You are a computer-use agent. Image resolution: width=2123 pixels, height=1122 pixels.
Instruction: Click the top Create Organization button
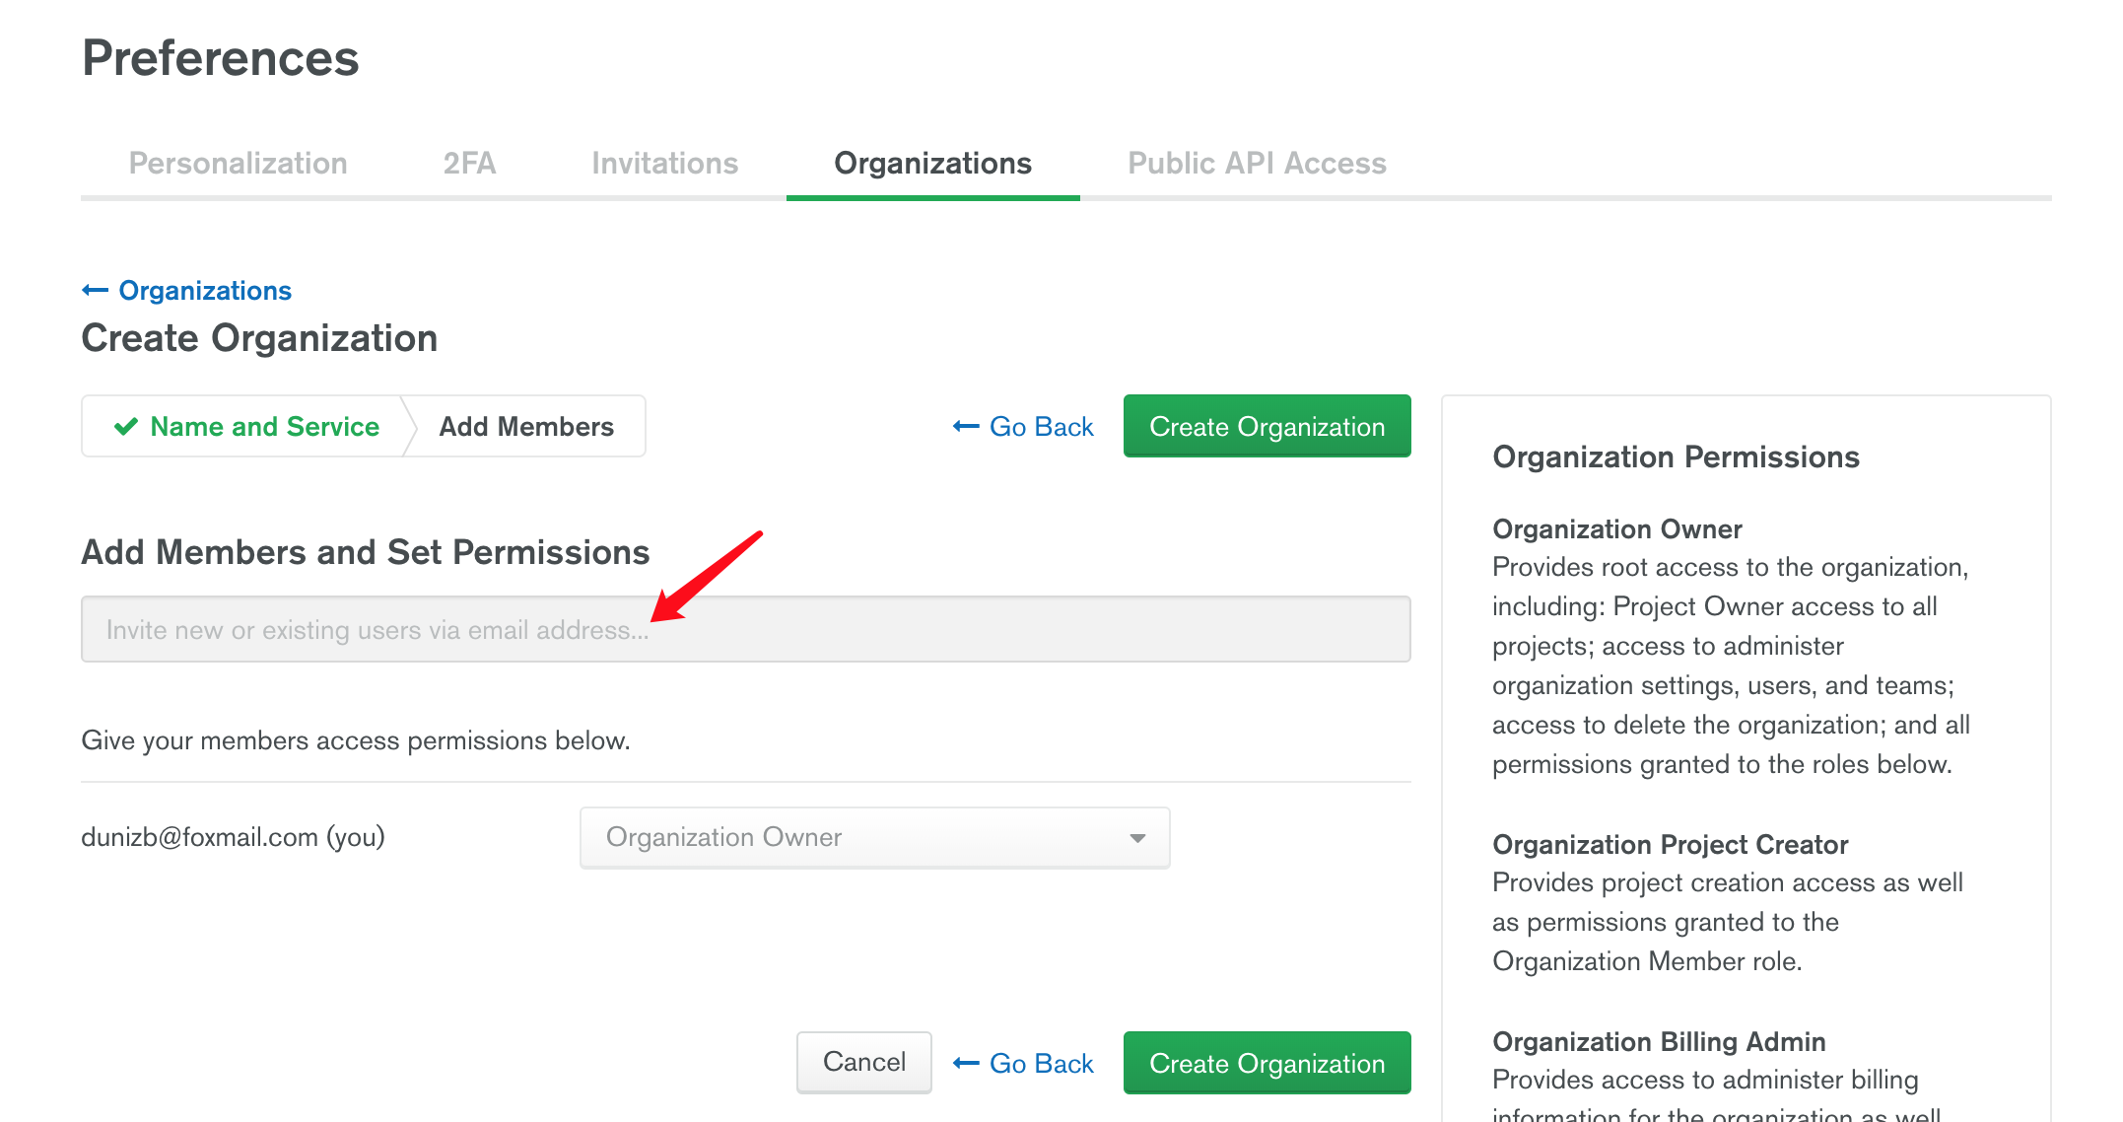coord(1267,426)
